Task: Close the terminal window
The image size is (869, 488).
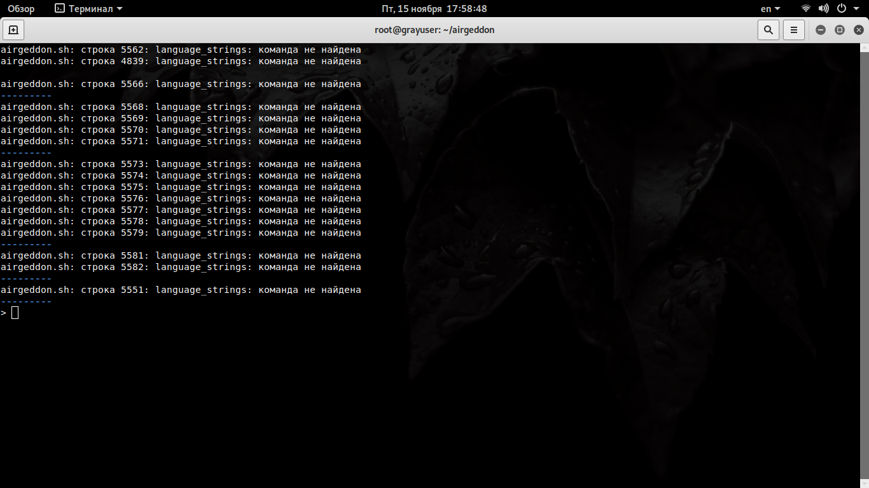Action: 858,30
